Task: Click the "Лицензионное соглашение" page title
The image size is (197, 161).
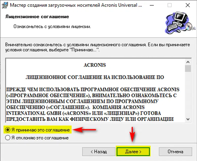Action: (x=37, y=17)
